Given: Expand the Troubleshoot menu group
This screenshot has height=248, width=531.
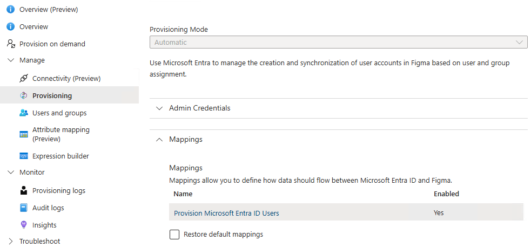Looking at the screenshot, I should [11, 241].
